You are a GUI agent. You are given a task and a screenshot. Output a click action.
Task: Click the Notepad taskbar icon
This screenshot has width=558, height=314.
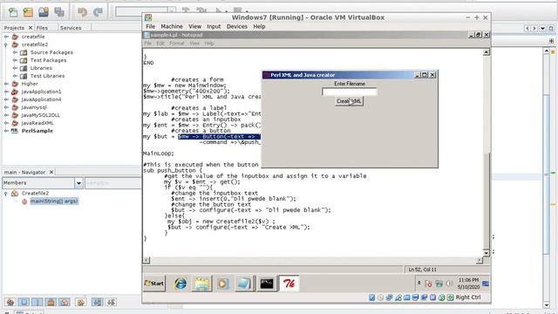[x=244, y=283]
